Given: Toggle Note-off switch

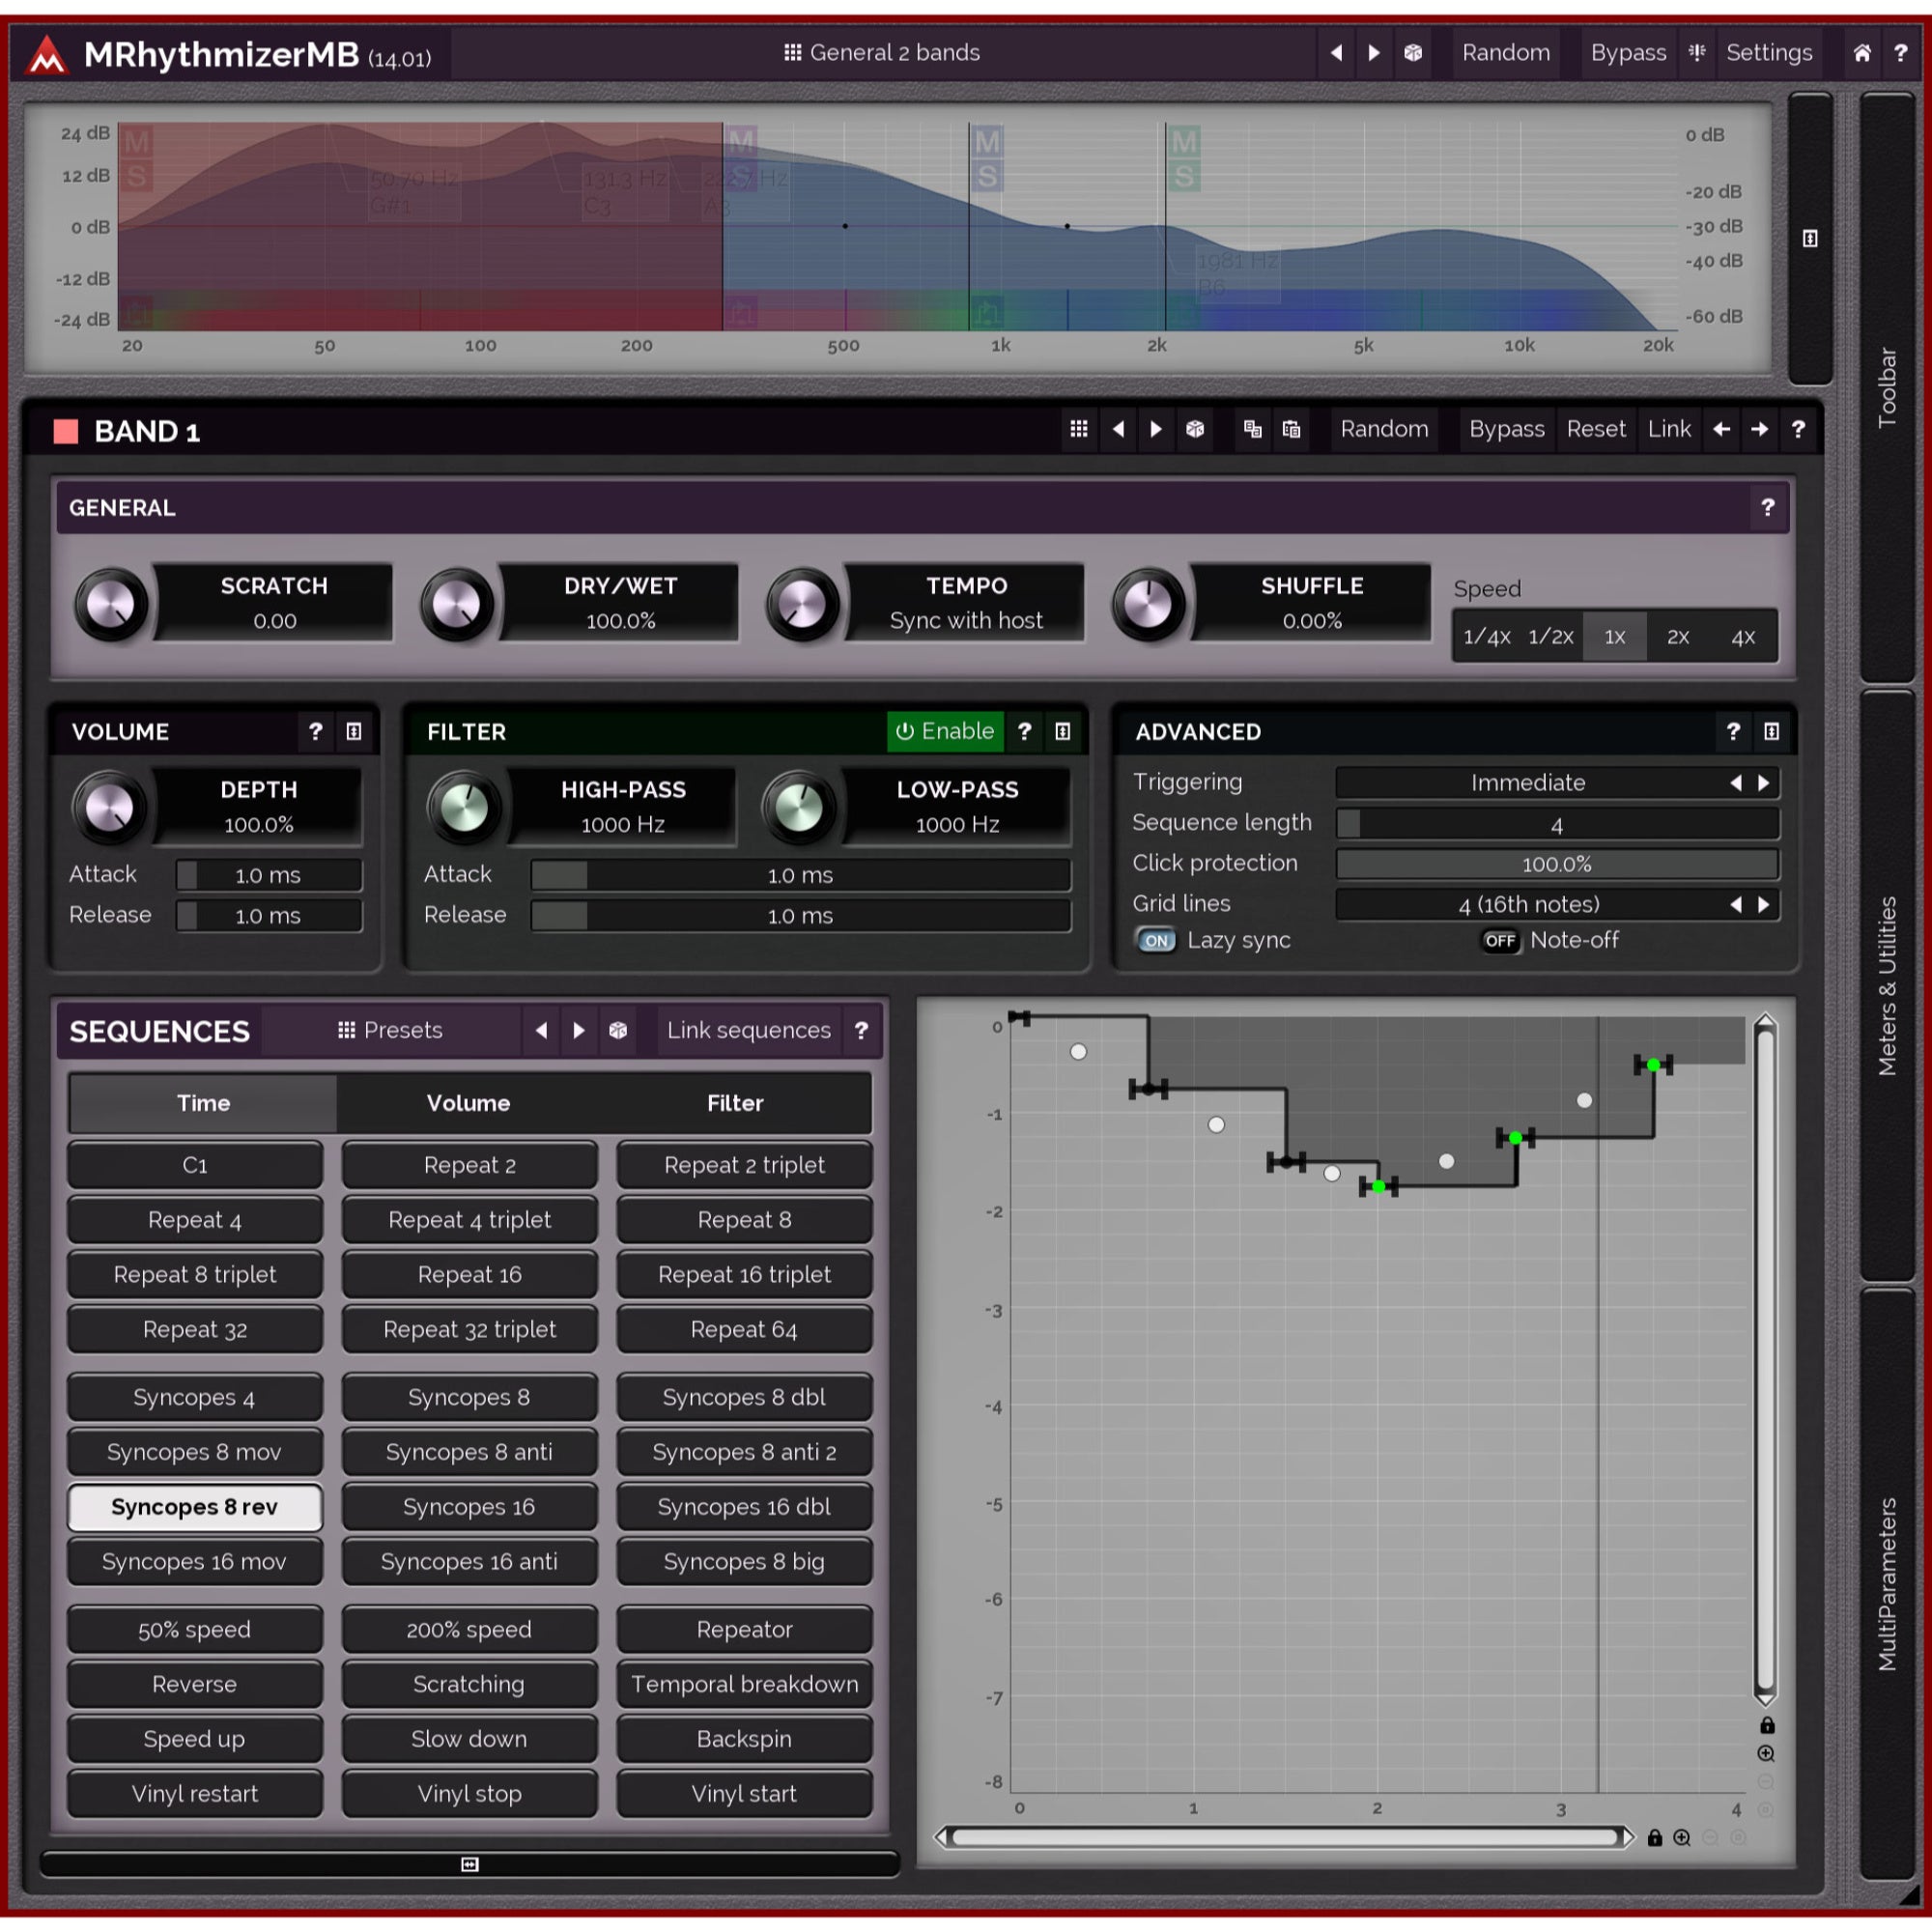Looking at the screenshot, I should point(1499,940).
